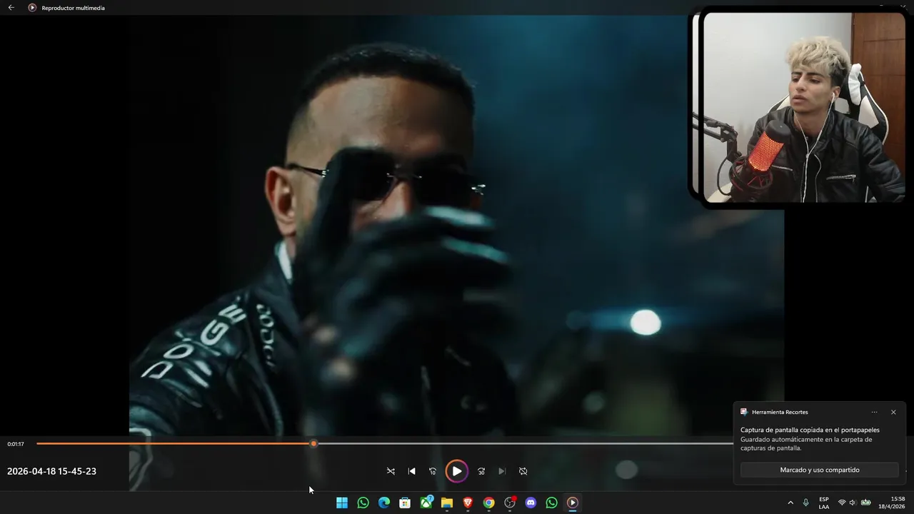The width and height of the screenshot is (914, 514).
Task: Click Marcado y uso compartido button
Action: coord(820,470)
